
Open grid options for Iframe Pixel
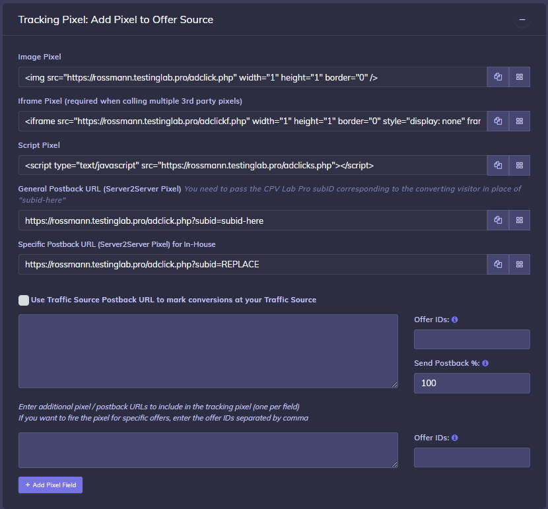(x=520, y=121)
